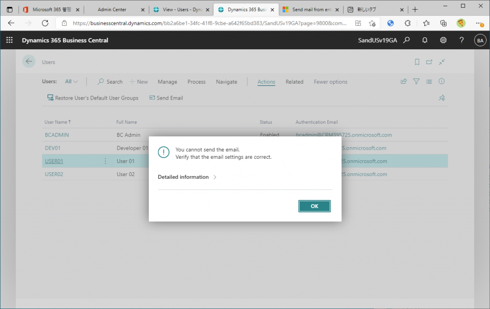
Task: Open the USER02 user link
Action: (54, 174)
